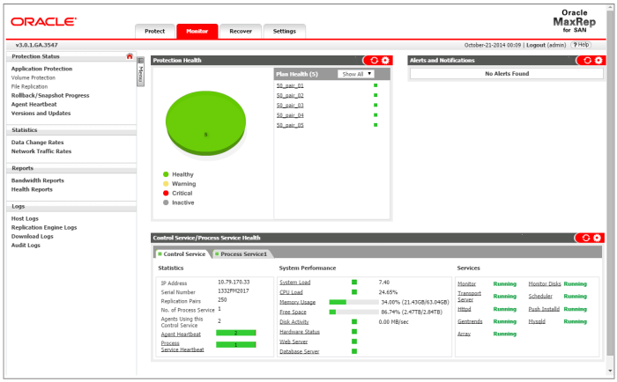Click the Disk Activity link
The height and width of the screenshot is (382, 617).
pyautogui.click(x=294, y=321)
